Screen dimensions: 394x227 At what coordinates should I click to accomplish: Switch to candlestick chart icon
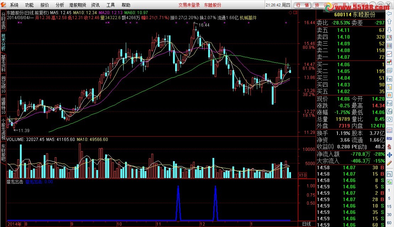point(389,62)
